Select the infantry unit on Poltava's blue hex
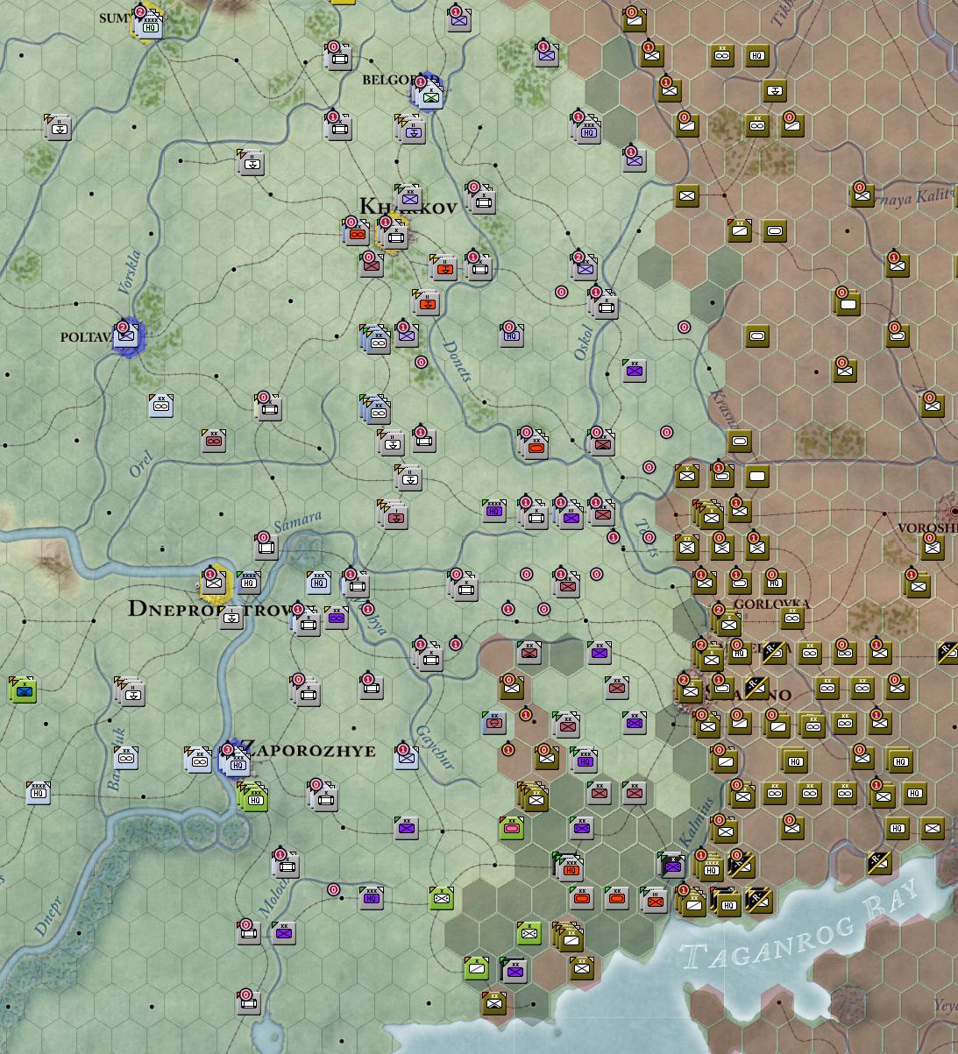 click(x=127, y=336)
